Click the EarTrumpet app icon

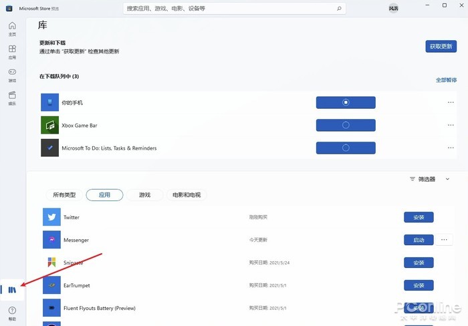(51, 285)
